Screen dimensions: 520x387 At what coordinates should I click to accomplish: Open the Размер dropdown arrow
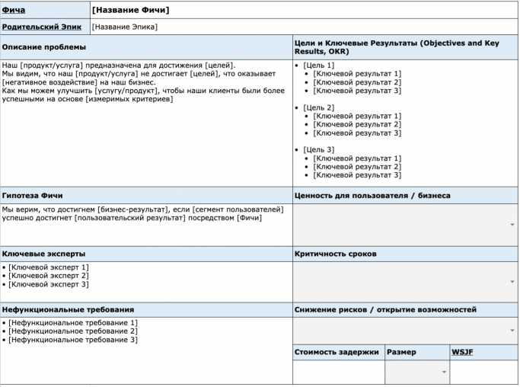point(444,372)
